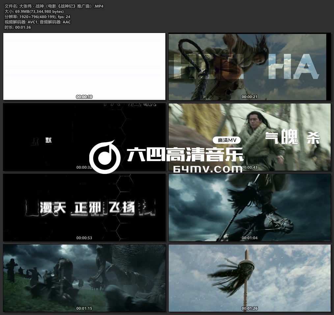Image resolution: width=334 pixels, height=315 pixels.
Task: Open the frame with 漫天 正邪 飞扬 lyrics
Action: point(84,207)
